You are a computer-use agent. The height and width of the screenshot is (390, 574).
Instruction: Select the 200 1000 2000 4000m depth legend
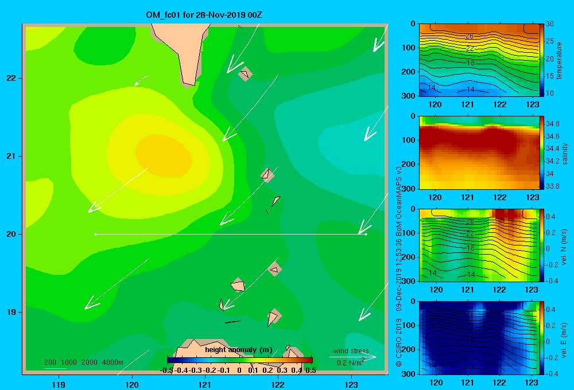[x=83, y=362]
